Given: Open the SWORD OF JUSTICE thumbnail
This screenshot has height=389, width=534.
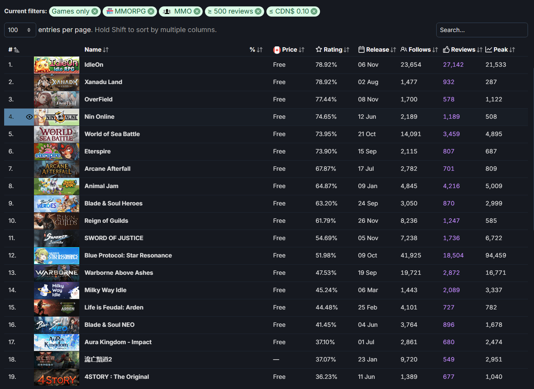Looking at the screenshot, I should tap(57, 238).
